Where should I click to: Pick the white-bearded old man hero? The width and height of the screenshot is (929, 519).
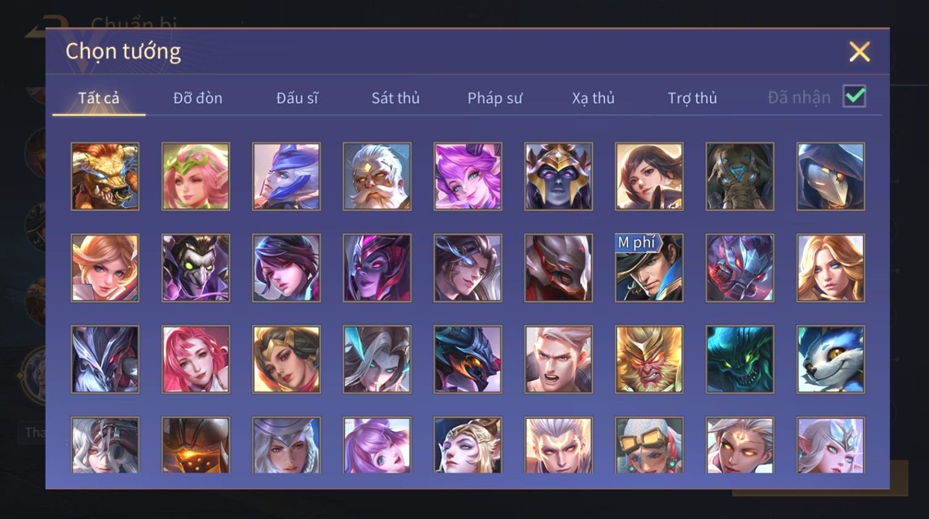pos(377,176)
